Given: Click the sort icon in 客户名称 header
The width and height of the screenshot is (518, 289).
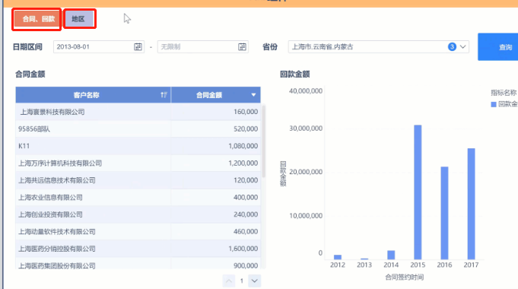Looking at the screenshot, I should point(164,95).
